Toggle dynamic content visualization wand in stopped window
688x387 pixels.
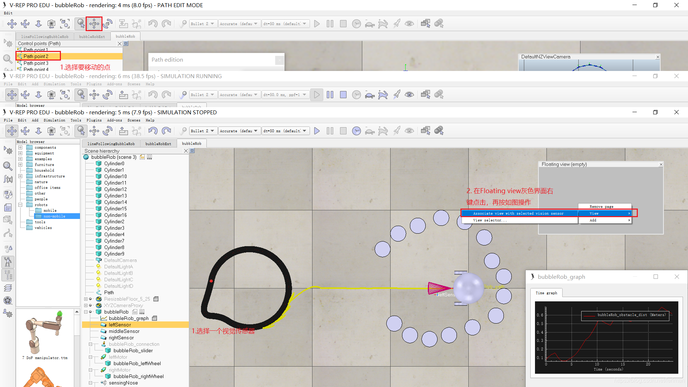183,131
